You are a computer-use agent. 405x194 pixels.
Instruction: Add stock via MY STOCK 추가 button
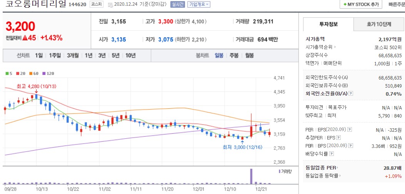click(x=360, y=4)
